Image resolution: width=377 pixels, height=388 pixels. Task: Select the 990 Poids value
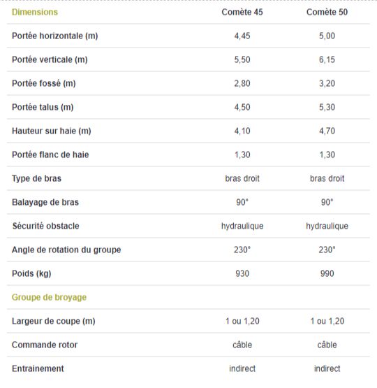pyautogui.click(x=327, y=273)
